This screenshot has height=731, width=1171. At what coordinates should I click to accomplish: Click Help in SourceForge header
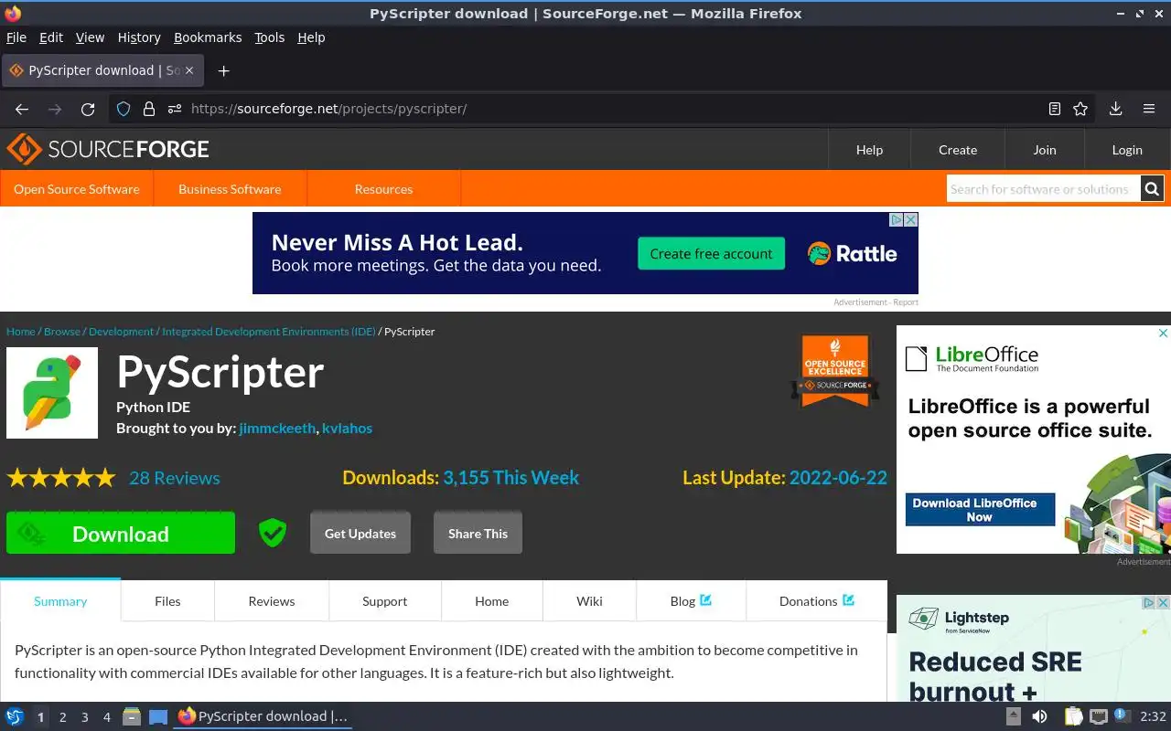pos(869,150)
